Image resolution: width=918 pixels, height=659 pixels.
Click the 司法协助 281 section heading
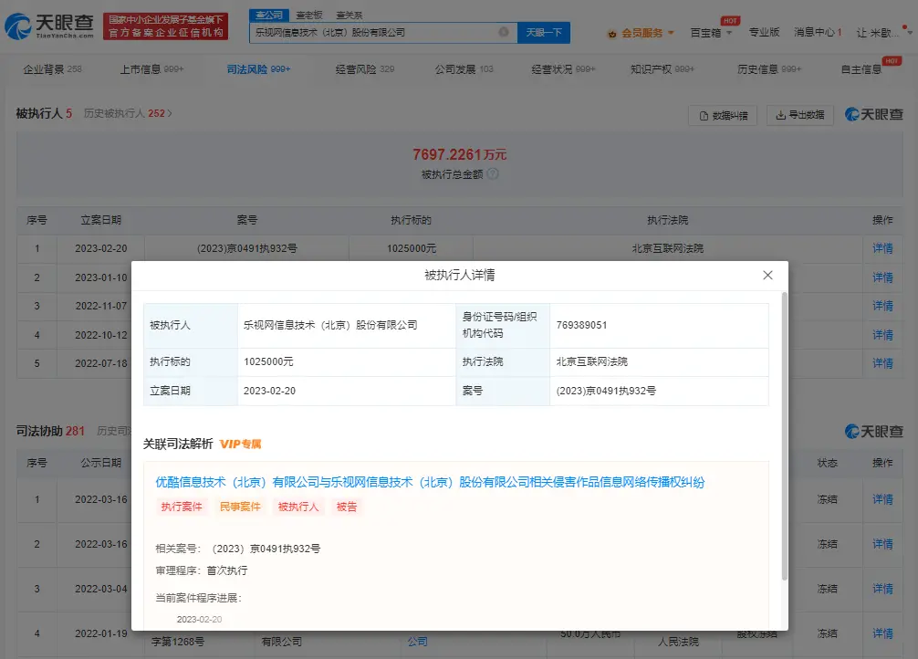pyautogui.click(x=50, y=431)
